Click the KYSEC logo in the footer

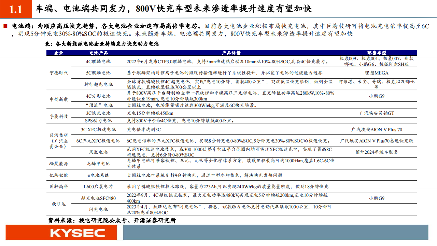78,233
